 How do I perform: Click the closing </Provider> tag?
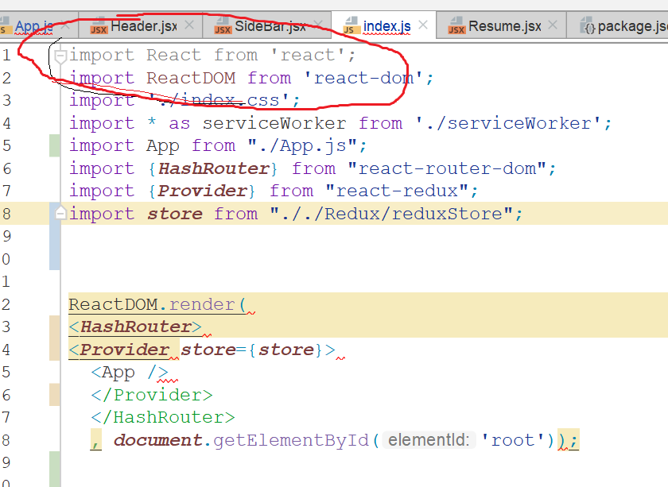(x=152, y=396)
